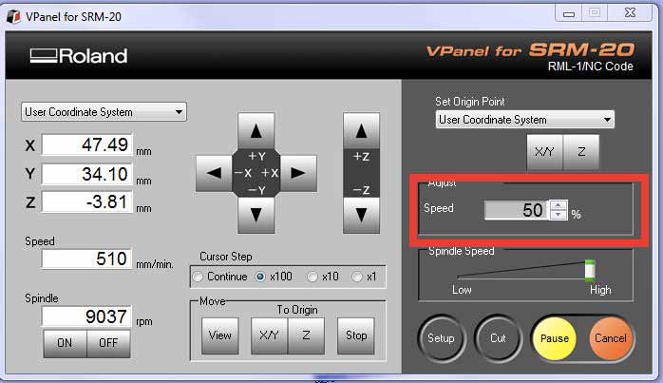
Task: Click the spindle speed slider handle
Action: click(x=590, y=271)
